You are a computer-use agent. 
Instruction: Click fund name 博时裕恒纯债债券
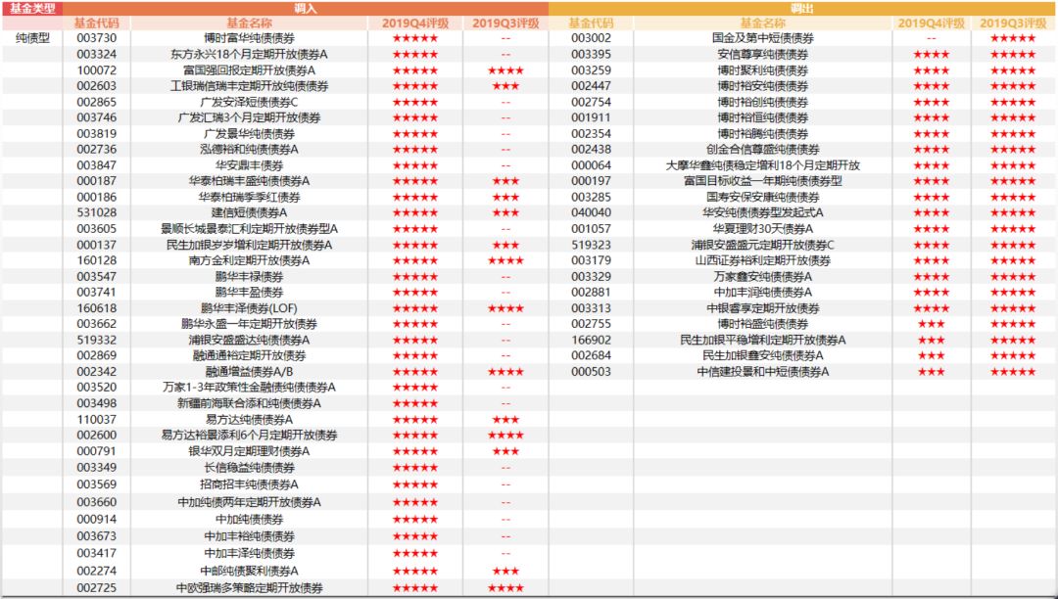(x=763, y=117)
